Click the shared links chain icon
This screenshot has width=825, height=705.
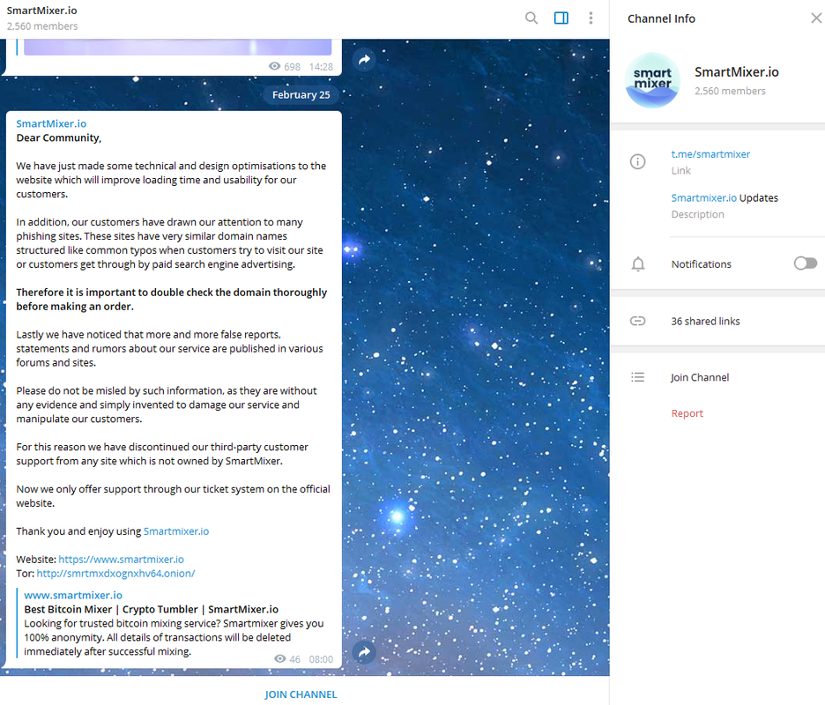(x=637, y=321)
